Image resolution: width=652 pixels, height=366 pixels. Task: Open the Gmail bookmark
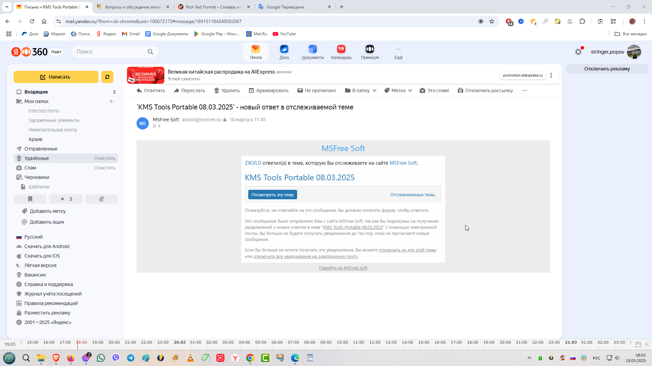click(131, 34)
